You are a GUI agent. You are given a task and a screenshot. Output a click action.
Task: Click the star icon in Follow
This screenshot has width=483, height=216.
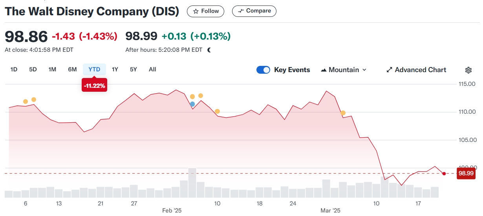click(196, 11)
